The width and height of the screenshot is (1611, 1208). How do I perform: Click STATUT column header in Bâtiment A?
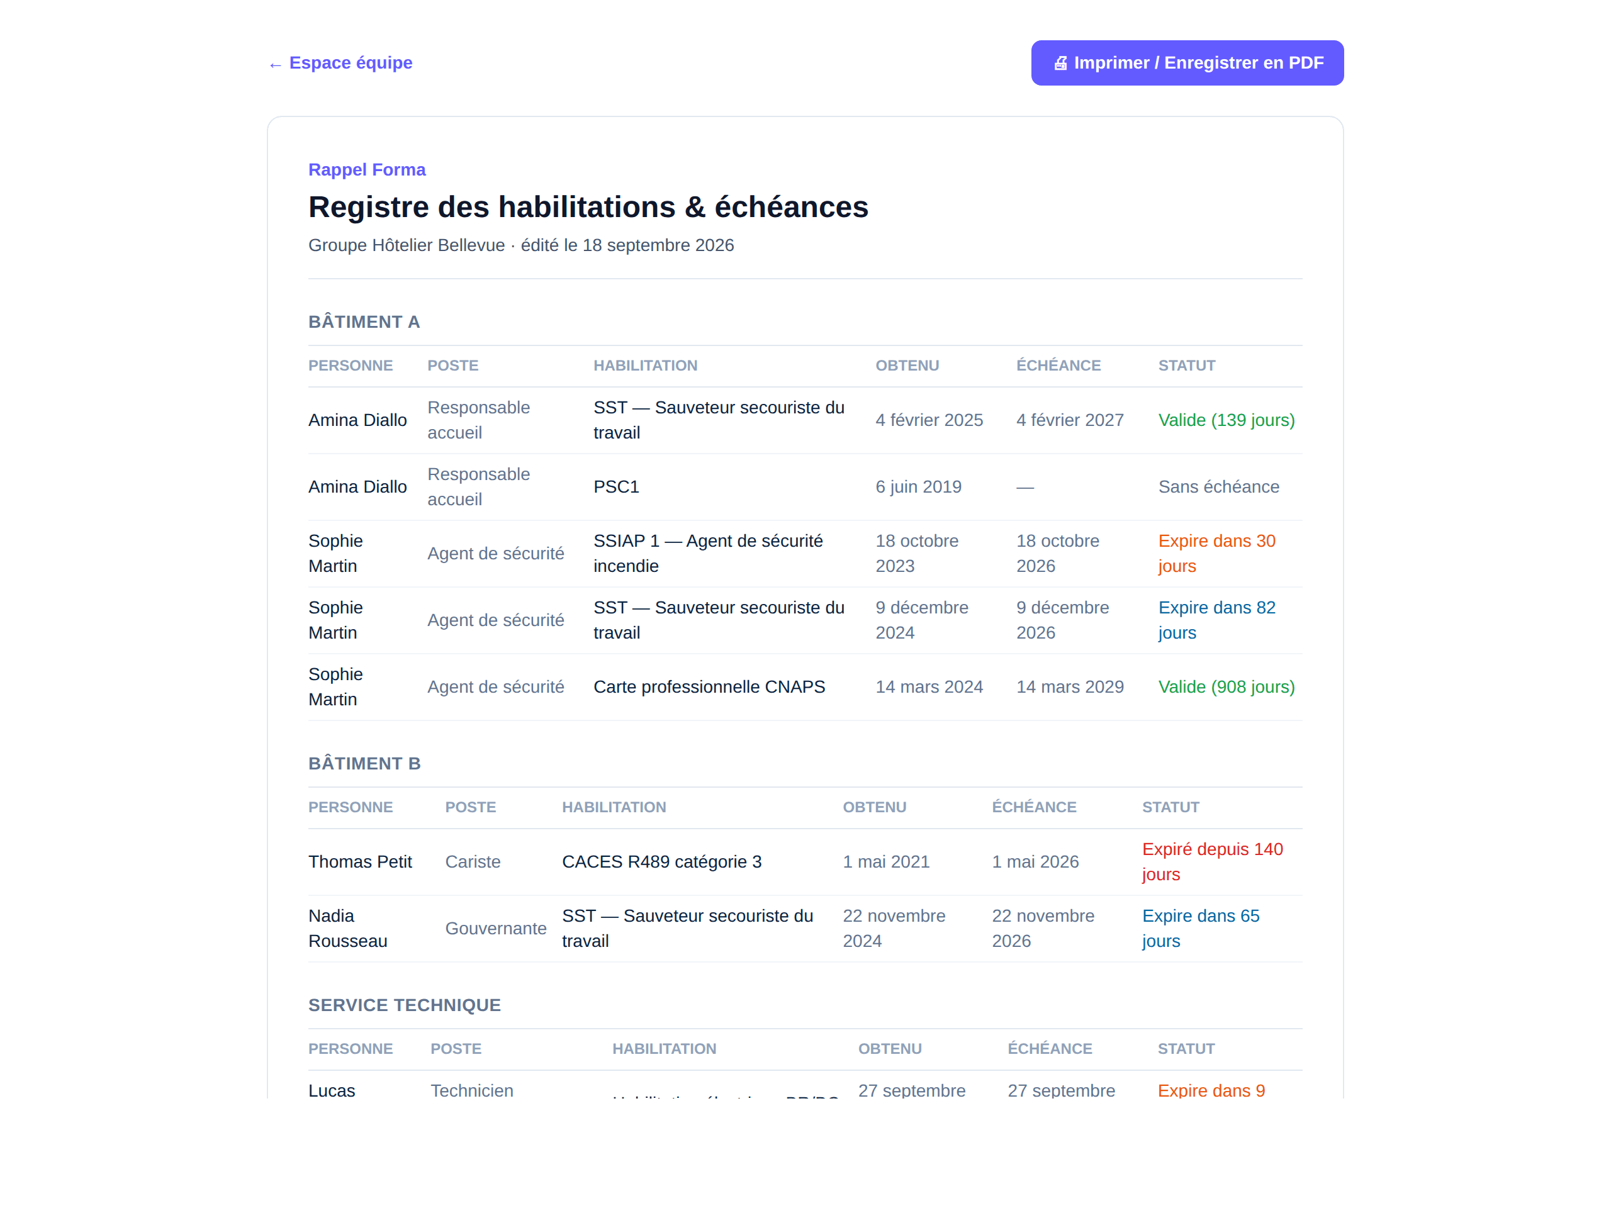pyautogui.click(x=1186, y=366)
